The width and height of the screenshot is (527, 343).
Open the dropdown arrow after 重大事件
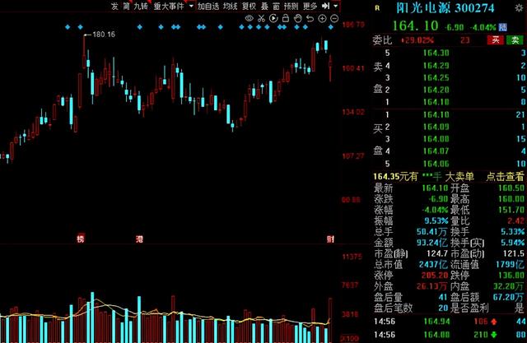[191, 6]
